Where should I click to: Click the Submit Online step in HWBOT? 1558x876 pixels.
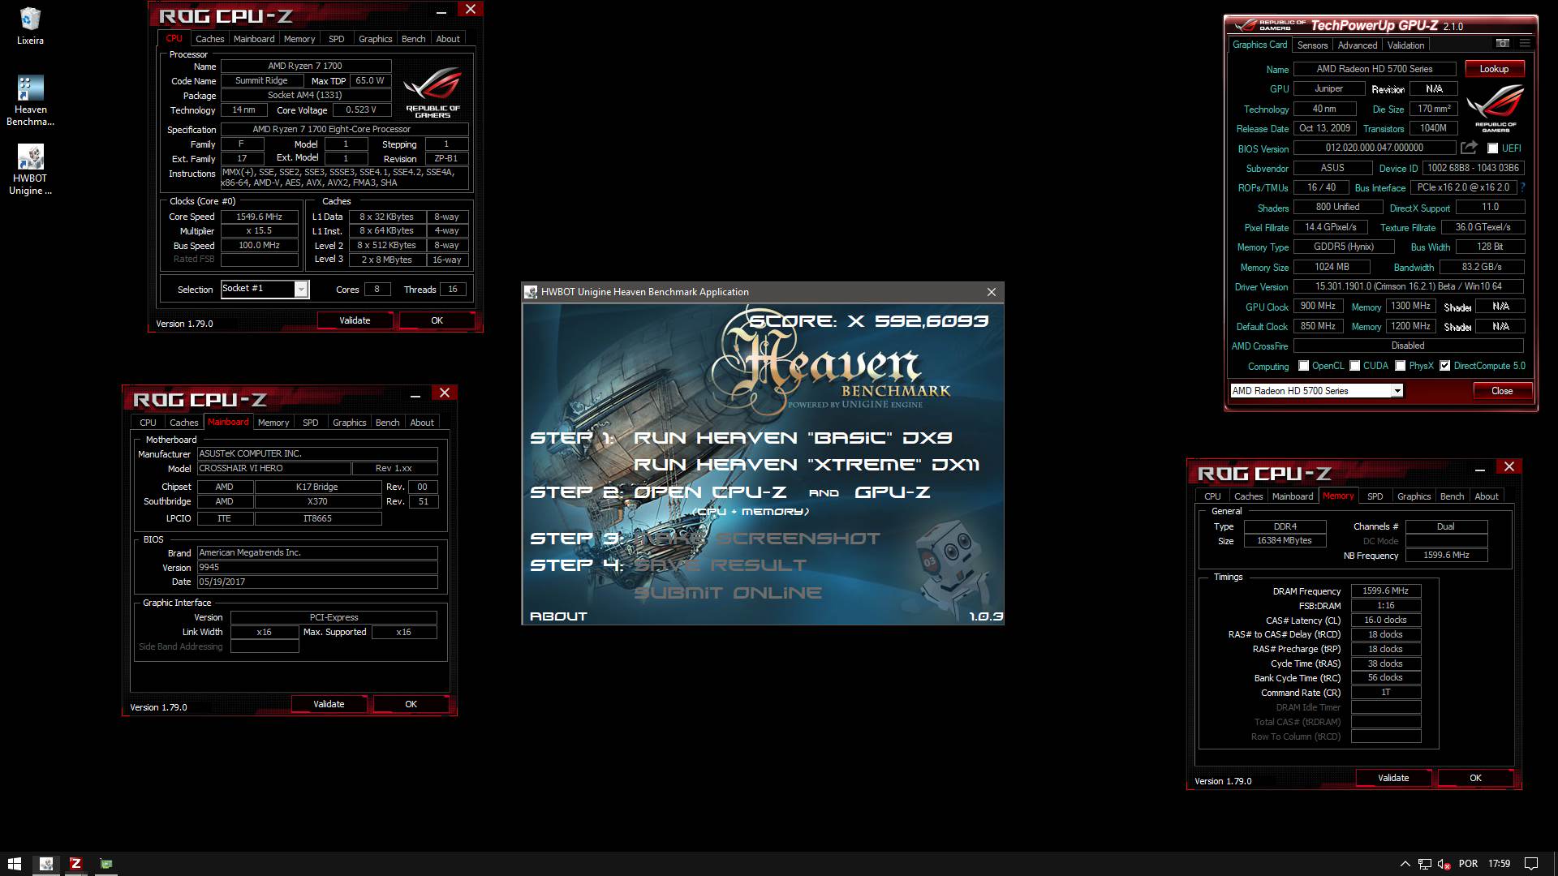point(727,593)
